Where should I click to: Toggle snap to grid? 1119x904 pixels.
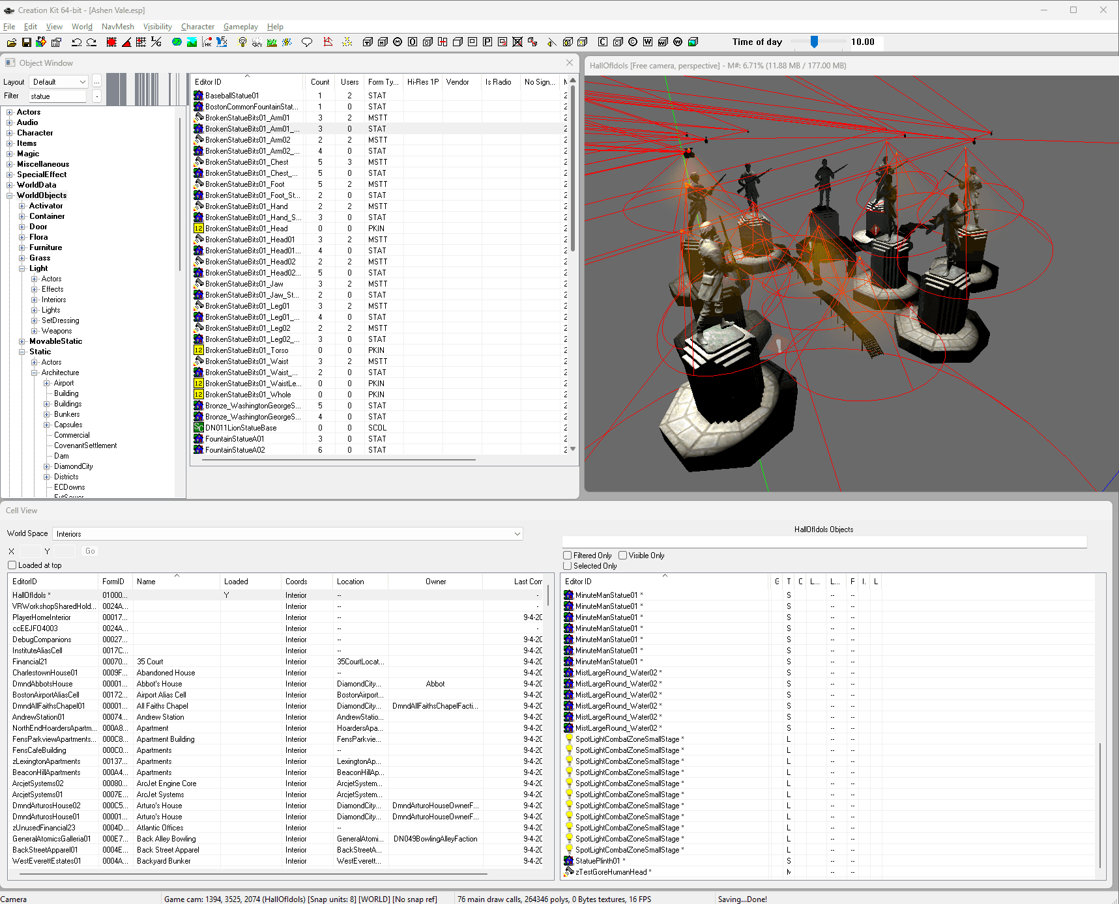[x=111, y=42]
